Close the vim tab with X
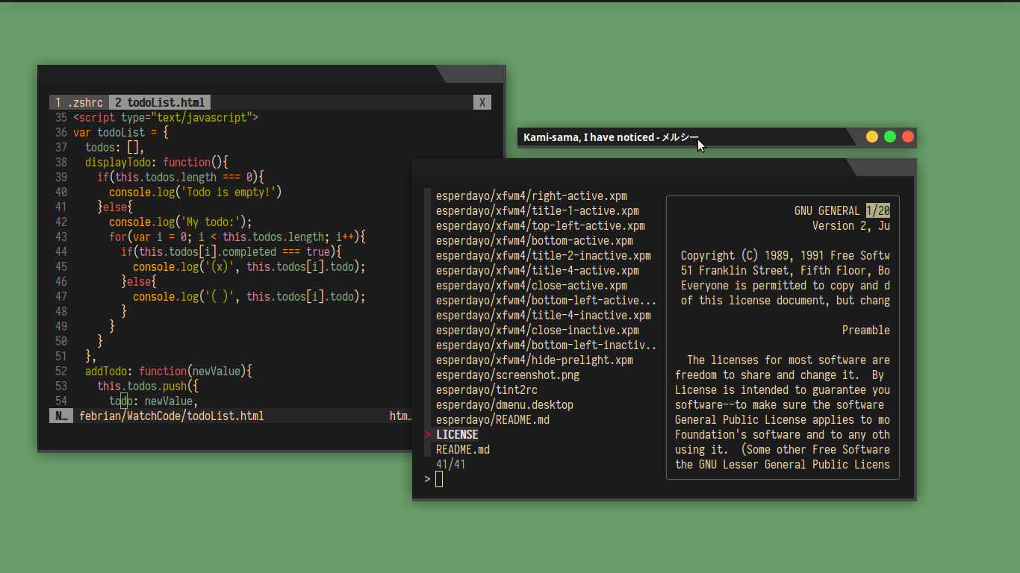This screenshot has height=573, width=1020. pos(482,103)
